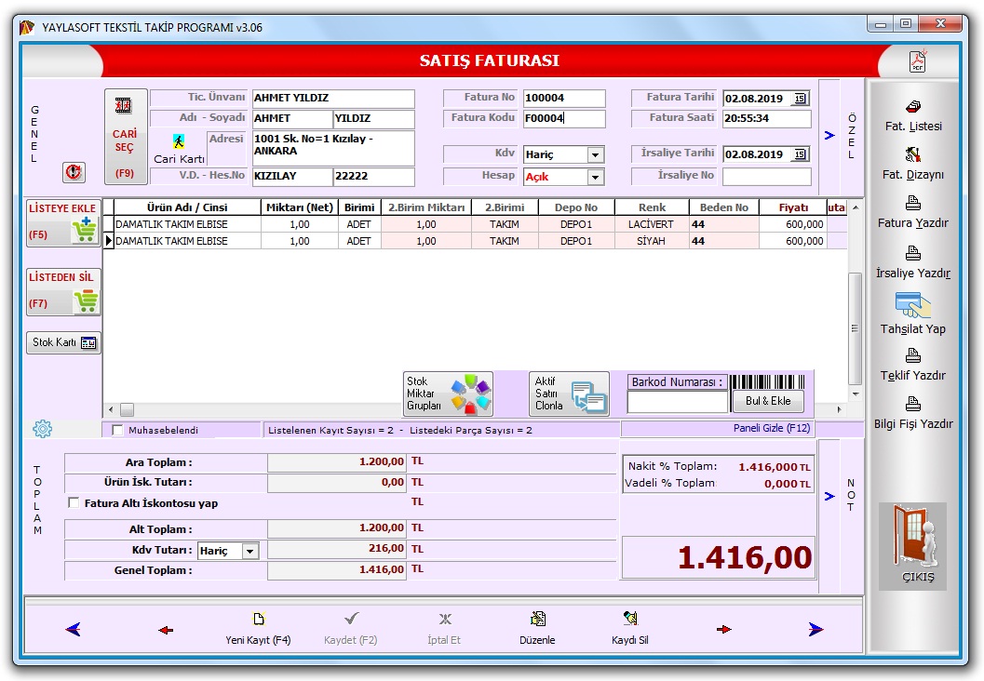Remove item with LİSTEDEN SİL (F7)

coord(63,291)
